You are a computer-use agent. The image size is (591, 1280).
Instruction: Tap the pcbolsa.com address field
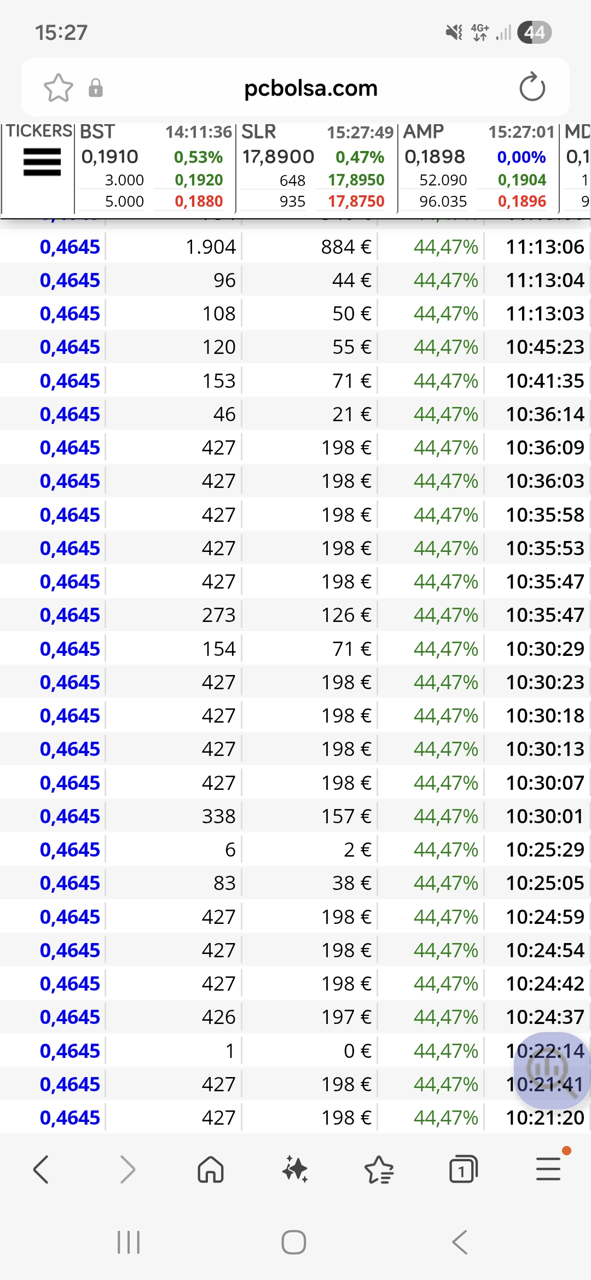311,88
